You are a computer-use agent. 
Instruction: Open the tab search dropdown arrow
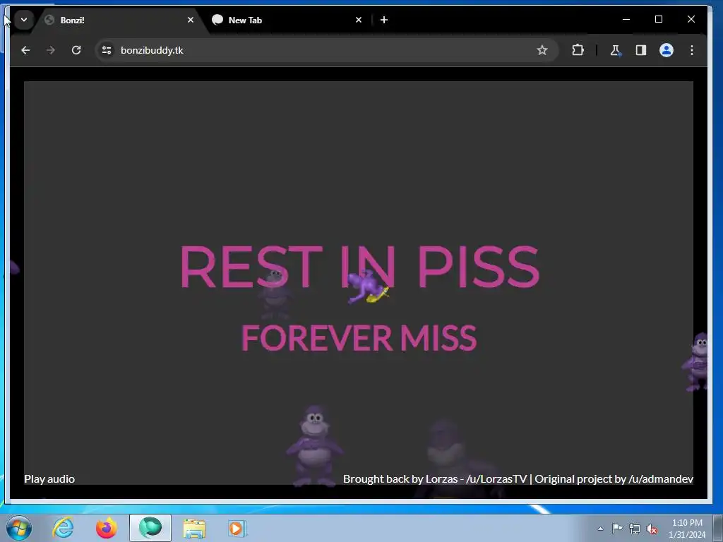click(24, 20)
